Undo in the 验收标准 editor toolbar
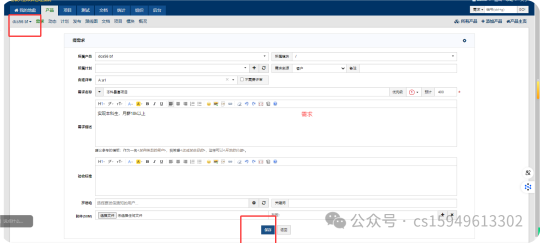This screenshot has width=540, height=243. tap(246, 161)
